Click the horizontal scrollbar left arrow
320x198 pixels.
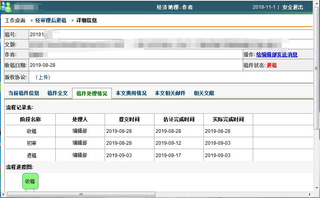point(3,194)
